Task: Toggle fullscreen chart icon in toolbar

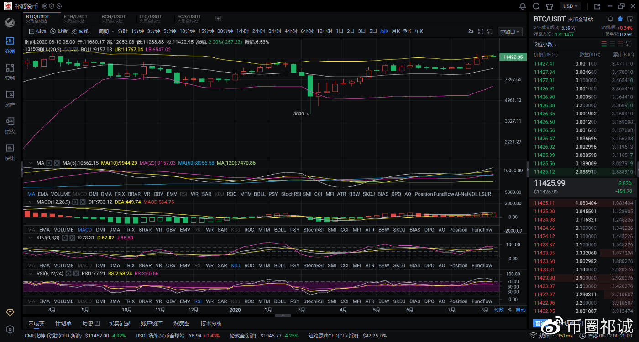Action: pyautogui.click(x=481, y=31)
